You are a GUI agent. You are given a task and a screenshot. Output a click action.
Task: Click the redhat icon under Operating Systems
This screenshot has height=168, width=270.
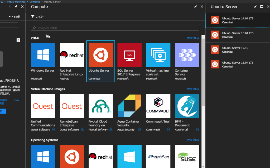[100, 156]
